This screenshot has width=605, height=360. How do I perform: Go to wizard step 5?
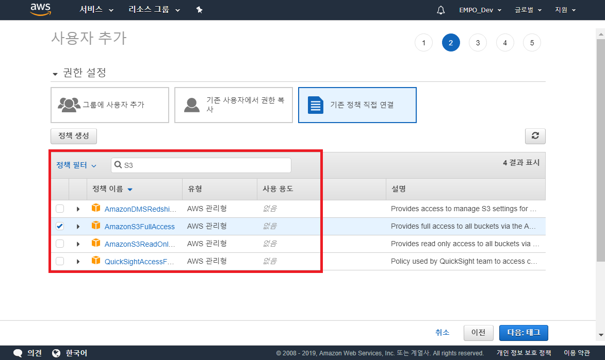point(532,43)
